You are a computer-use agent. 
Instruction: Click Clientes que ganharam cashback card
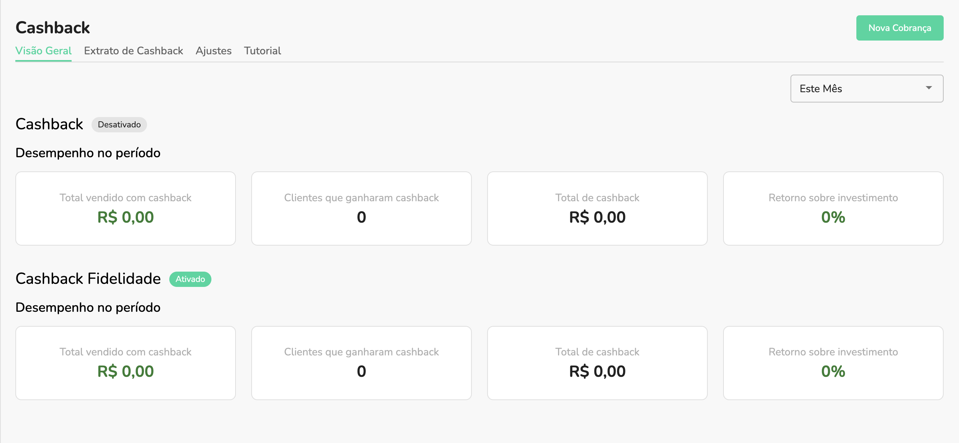(361, 208)
